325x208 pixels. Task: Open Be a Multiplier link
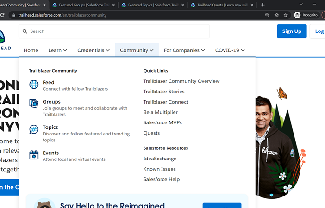coord(161,112)
